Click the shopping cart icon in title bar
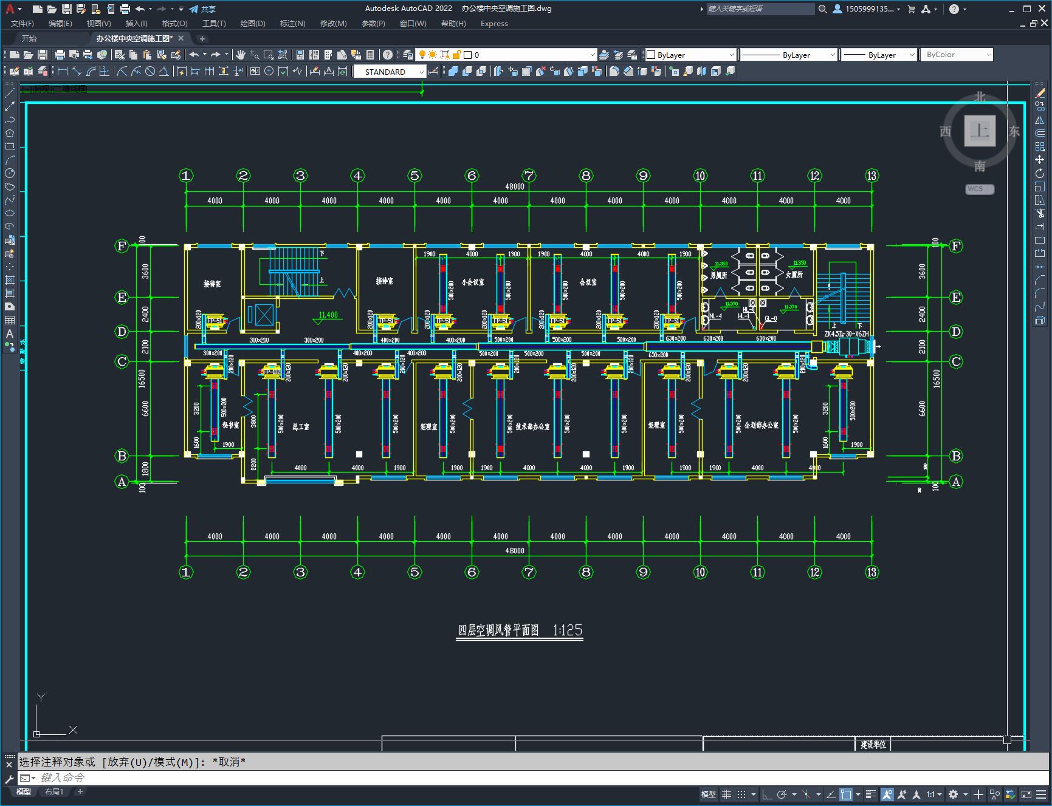 tap(911, 9)
